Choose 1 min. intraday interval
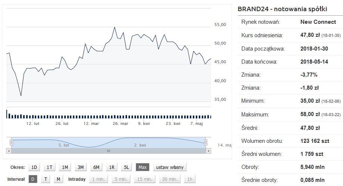Viewport: 343px width, 186px height. pyautogui.click(x=99, y=179)
